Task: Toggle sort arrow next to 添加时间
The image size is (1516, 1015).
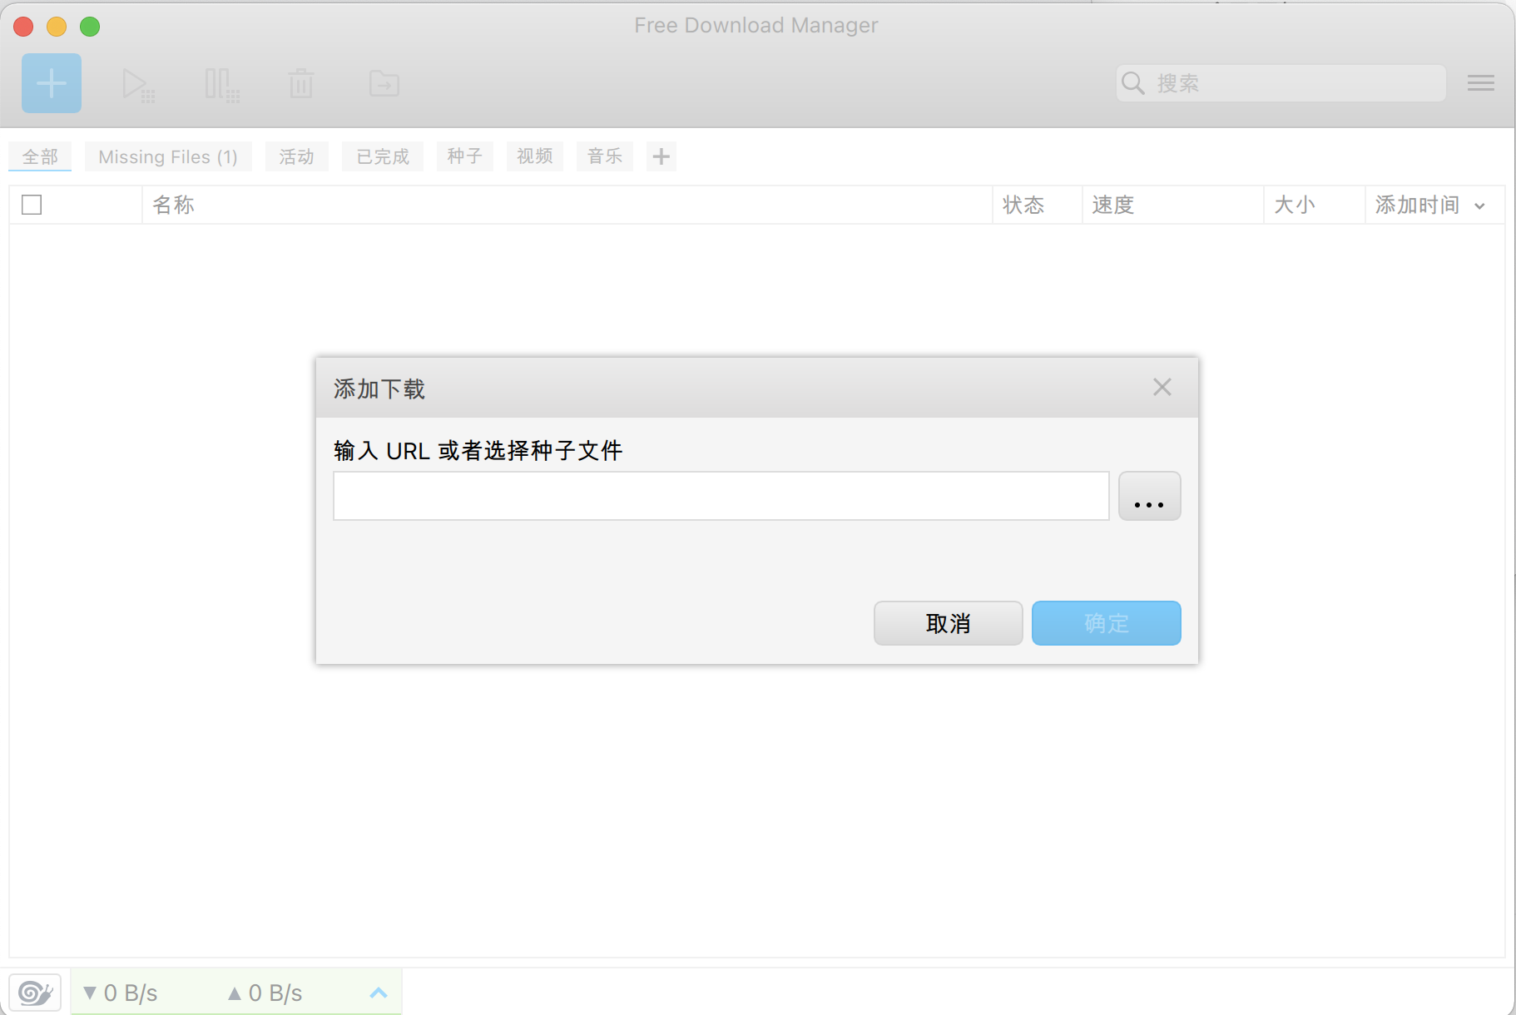Action: (x=1479, y=206)
